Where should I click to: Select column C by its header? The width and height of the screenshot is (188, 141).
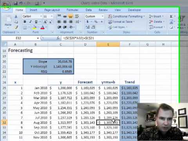pyautogui.click(x=61, y=45)
